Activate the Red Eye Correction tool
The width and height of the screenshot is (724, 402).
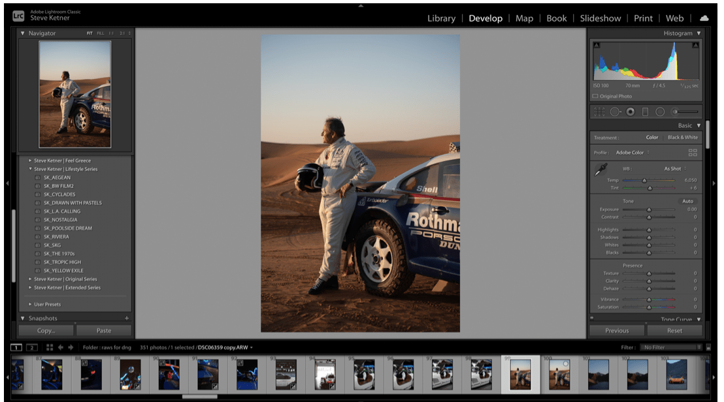(x=631, y=112)
